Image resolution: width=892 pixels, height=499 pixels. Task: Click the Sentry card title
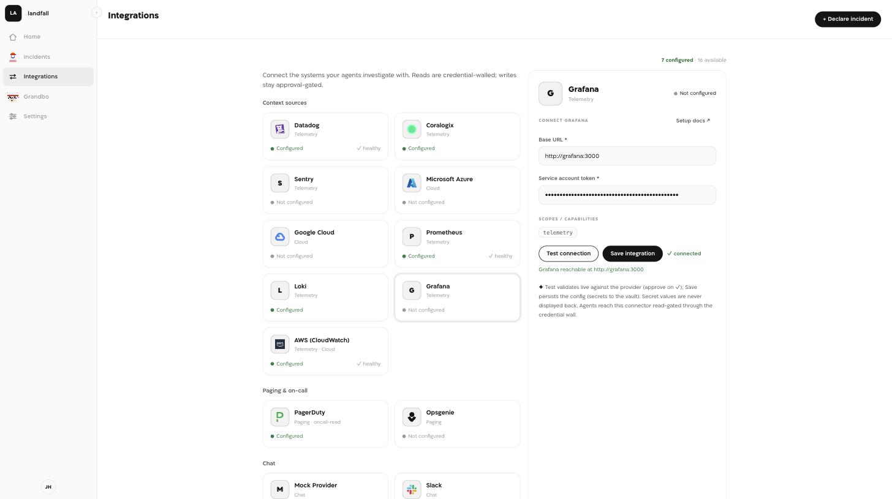click(304, 179)
